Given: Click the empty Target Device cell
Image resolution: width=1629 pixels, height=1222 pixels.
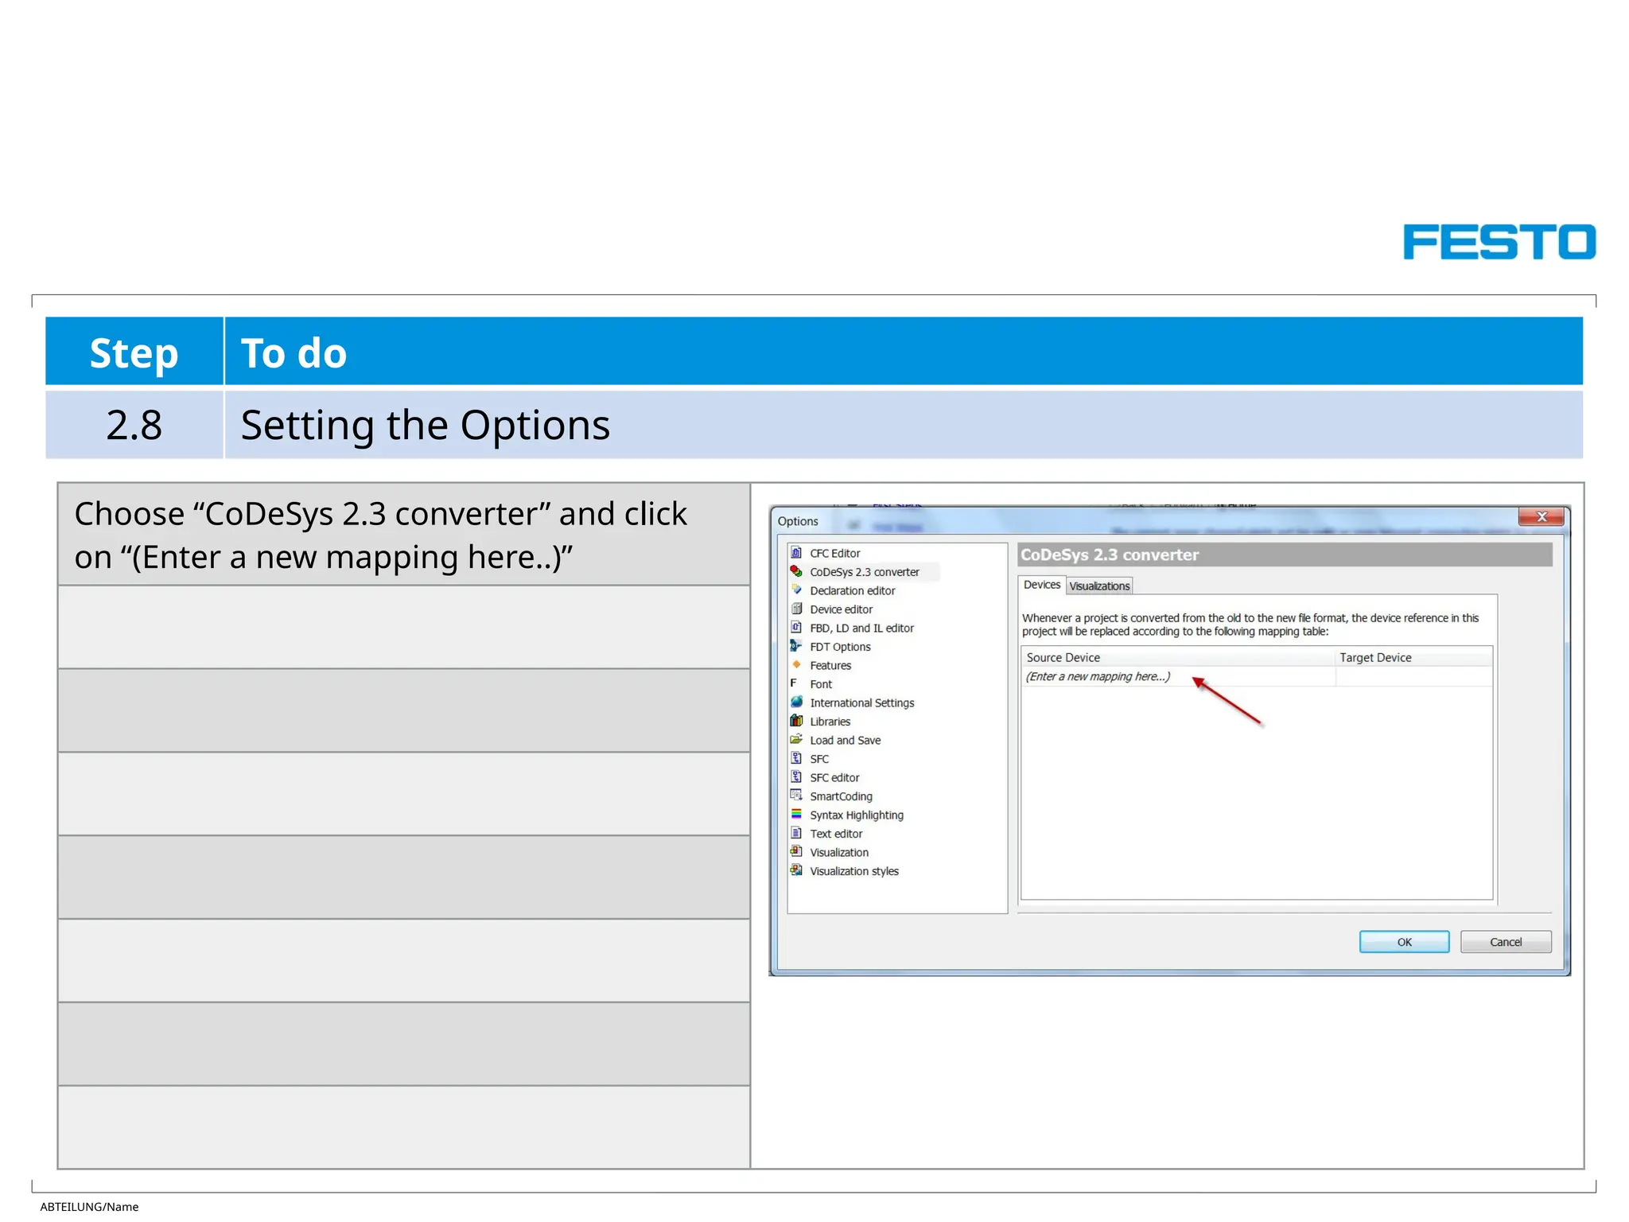Looking at the screenshot, I should tap(1413, 676).
